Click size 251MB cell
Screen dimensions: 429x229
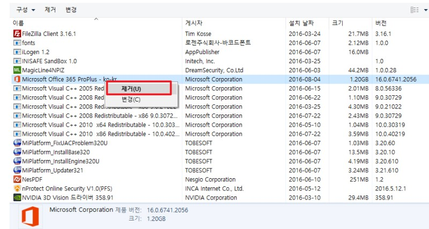(359, 179)
